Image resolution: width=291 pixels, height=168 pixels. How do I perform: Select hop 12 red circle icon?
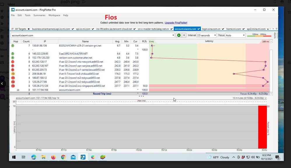(x=13, y=82)
